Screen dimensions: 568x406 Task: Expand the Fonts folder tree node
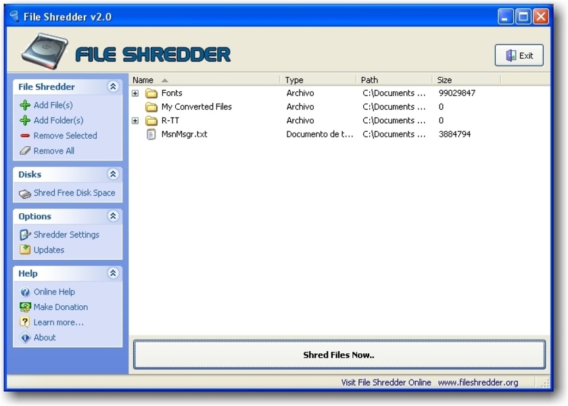pos(135,93)
